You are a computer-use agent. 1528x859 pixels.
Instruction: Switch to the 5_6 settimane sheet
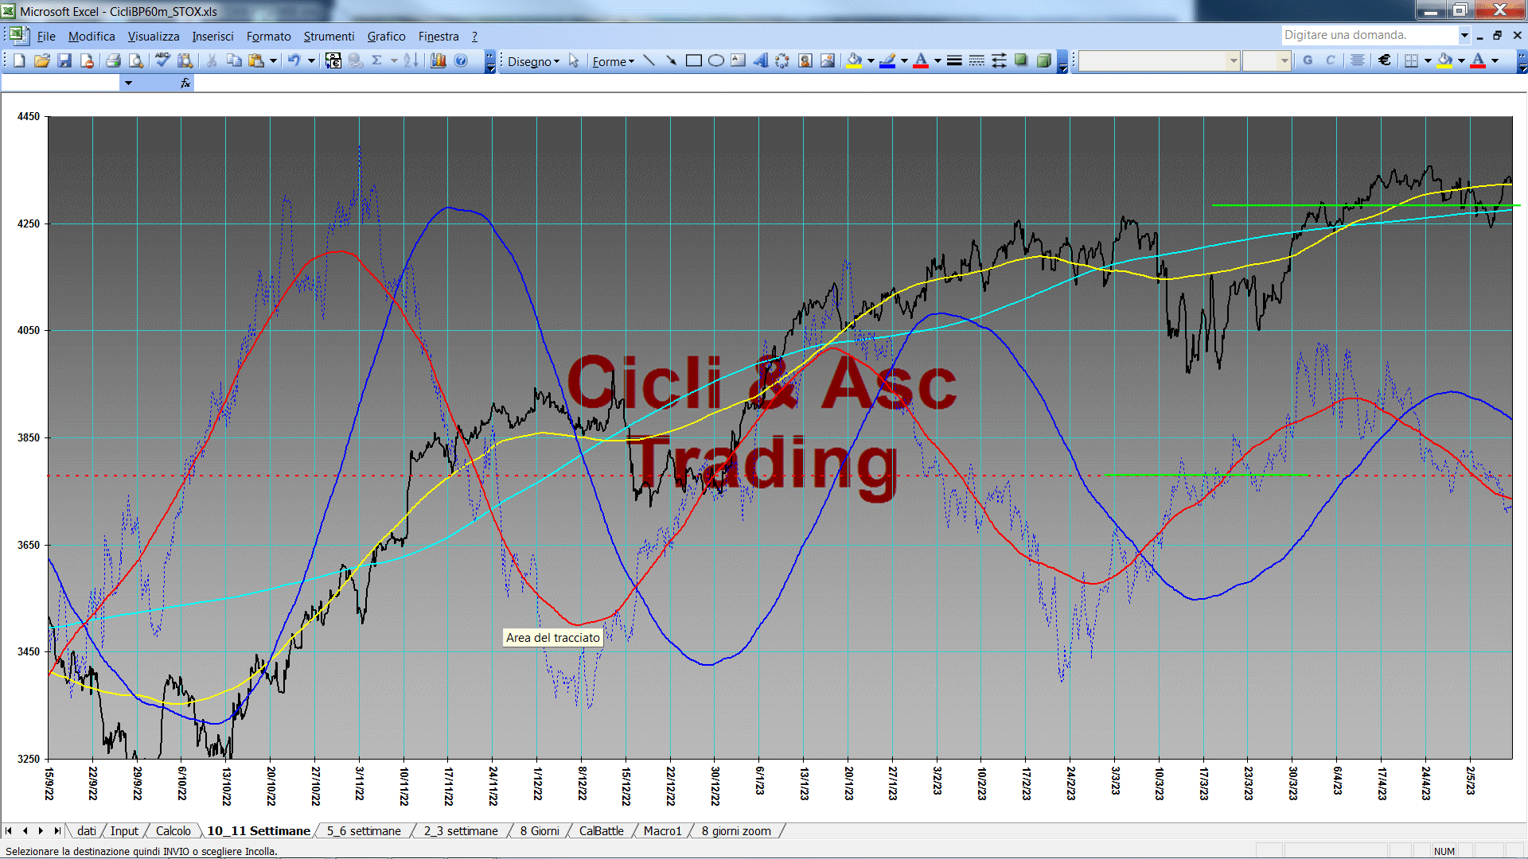pos(364,831)
